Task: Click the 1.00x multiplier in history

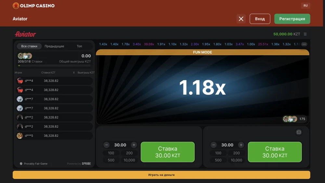Action: (x=251, y=44)
